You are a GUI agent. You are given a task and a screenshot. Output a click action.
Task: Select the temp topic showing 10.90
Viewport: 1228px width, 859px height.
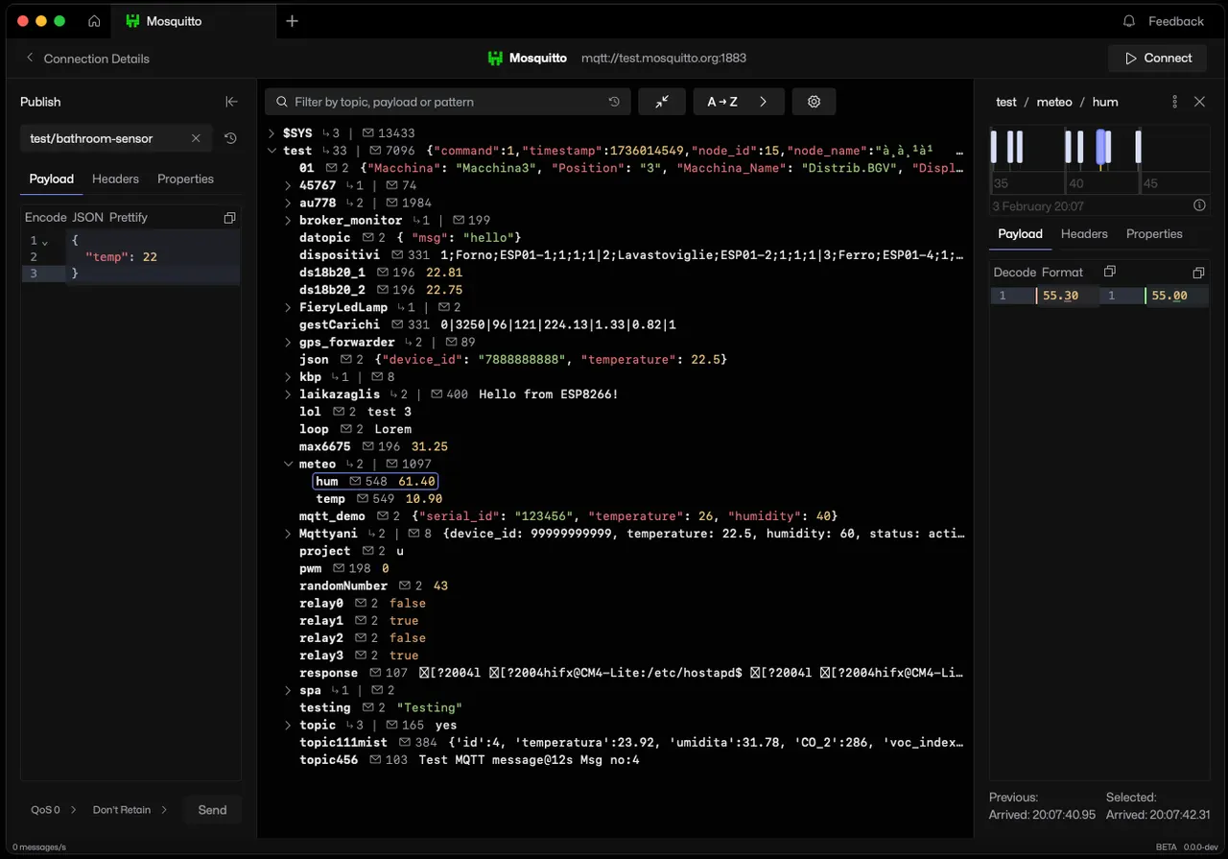click(x=379, y=499)
